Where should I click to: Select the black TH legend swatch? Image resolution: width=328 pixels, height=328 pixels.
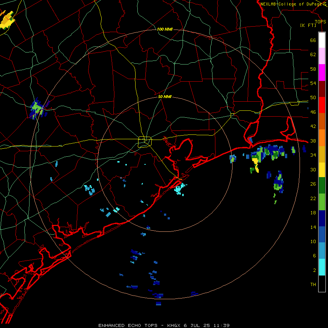click(322, 284)
